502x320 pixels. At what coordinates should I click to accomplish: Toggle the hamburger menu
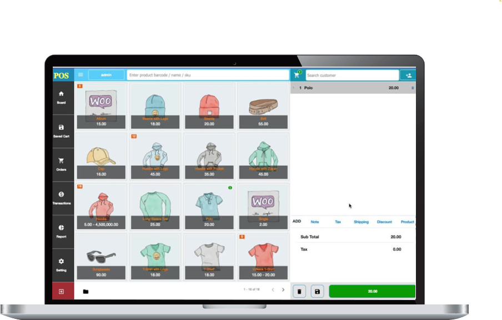click(x=81, y=75)
